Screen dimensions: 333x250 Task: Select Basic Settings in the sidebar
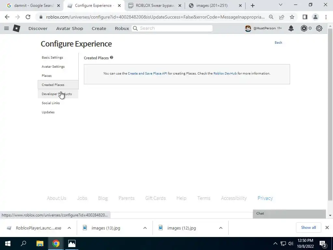(x=52, y=57)
